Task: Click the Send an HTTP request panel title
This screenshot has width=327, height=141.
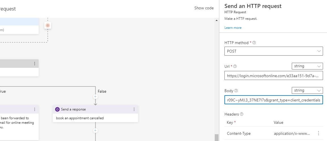Action: tap(253, 6)
